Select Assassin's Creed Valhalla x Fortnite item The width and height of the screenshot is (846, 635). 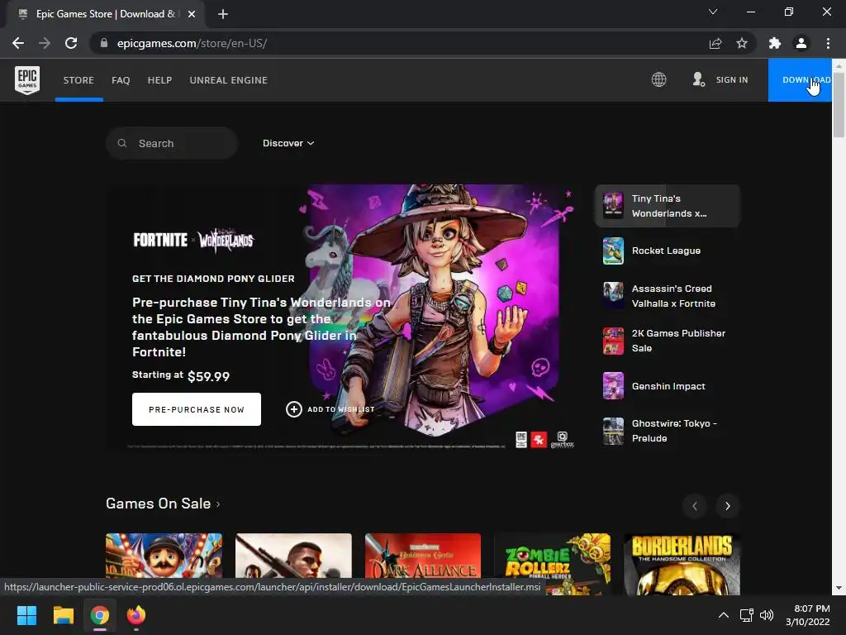click(x=667, y=296)
